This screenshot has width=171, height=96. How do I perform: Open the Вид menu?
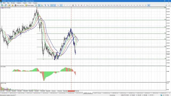[8, 3]
